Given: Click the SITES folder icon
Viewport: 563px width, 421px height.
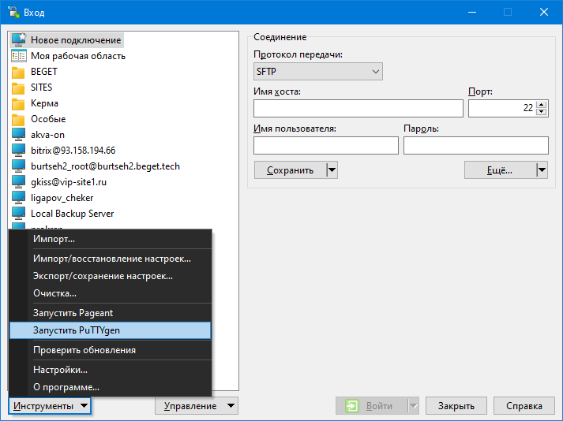Looking at the screenshot, I should coord(19,88).
